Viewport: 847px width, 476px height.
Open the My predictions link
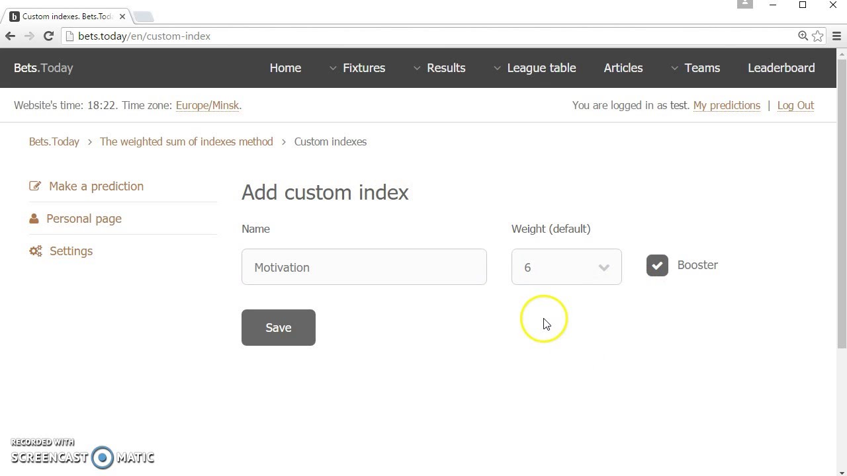727,106
